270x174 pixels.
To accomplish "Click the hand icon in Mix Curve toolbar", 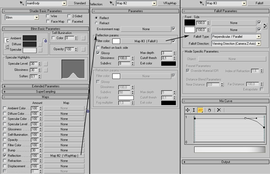I will [209, 110].
